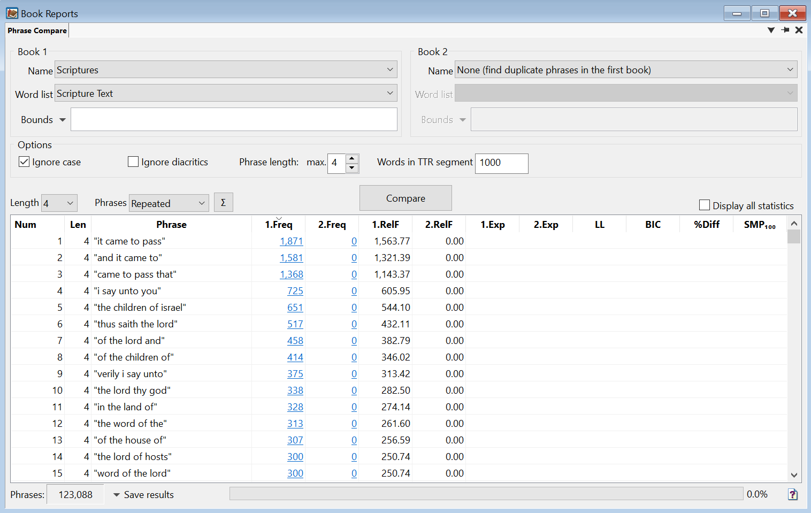
Task: Select the Phrase Compare tab
Action: coord(37,30)
